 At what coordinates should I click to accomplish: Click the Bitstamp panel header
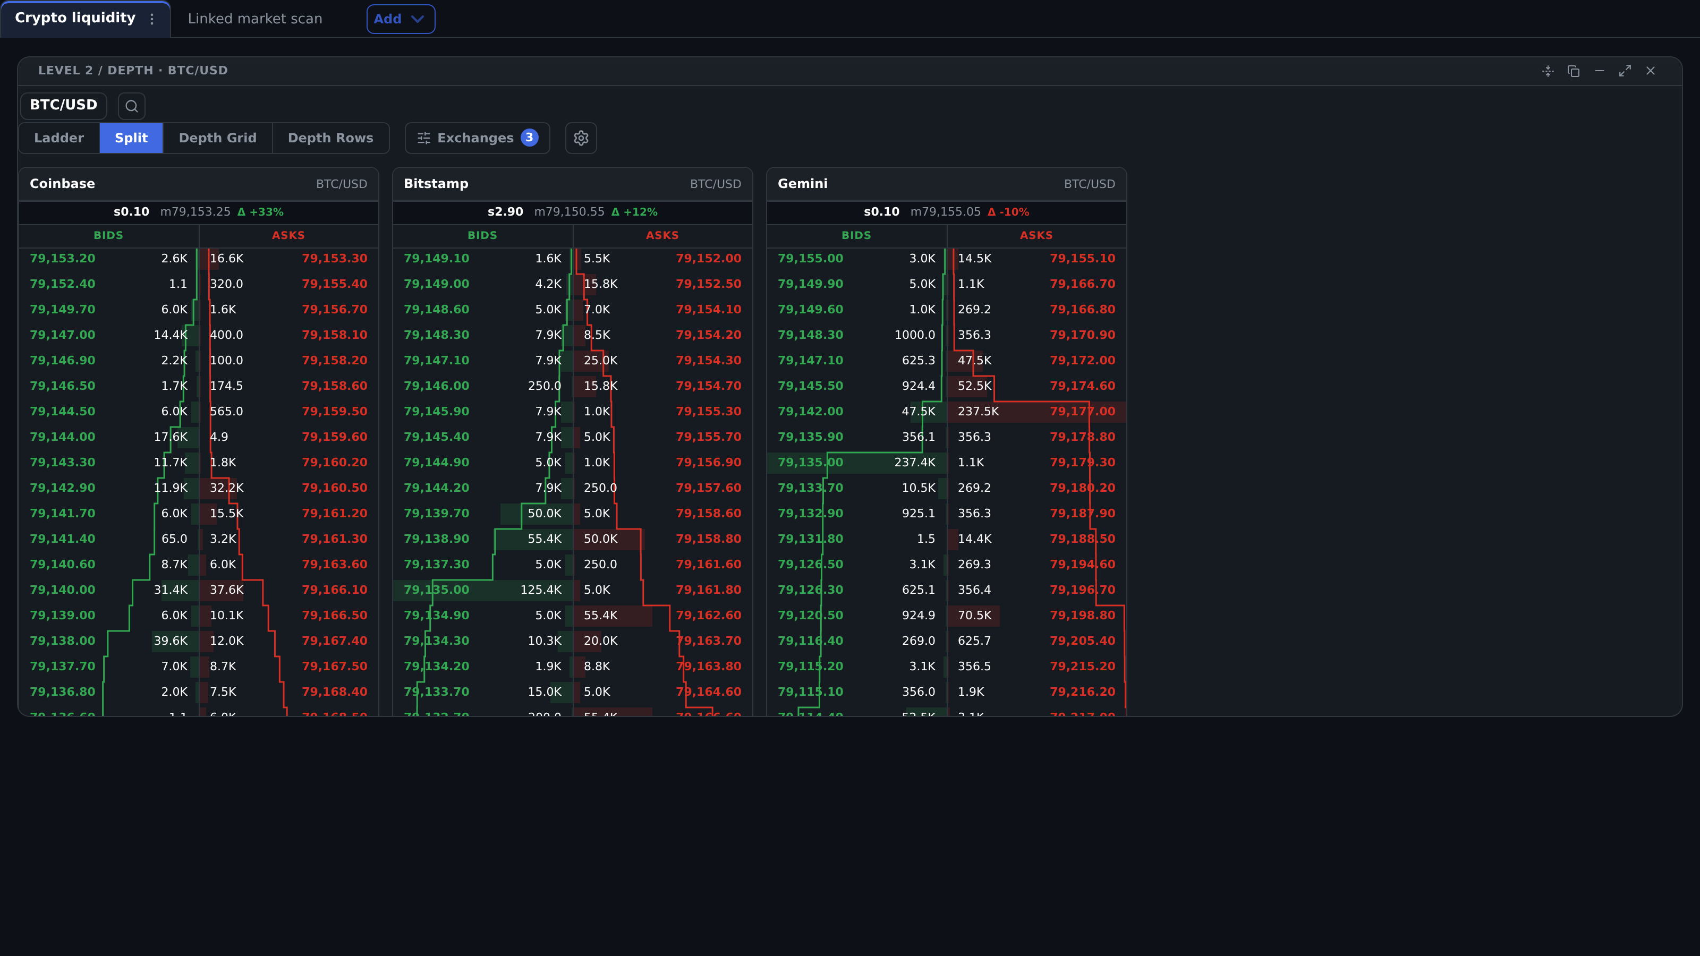pyautogui.click(x=572, y=184)
